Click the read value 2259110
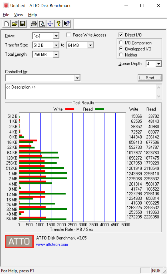Screen dimensions: 167x274 [x=152, y=174]
